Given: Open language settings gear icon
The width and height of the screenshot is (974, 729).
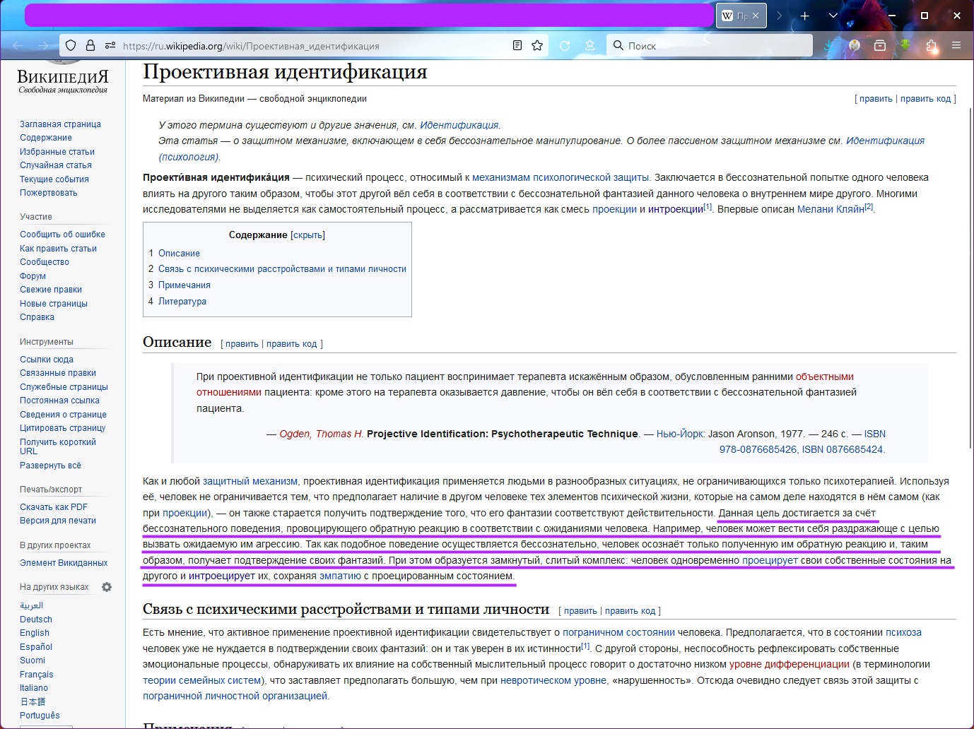Looking at the screenshot, I should 107,587.
